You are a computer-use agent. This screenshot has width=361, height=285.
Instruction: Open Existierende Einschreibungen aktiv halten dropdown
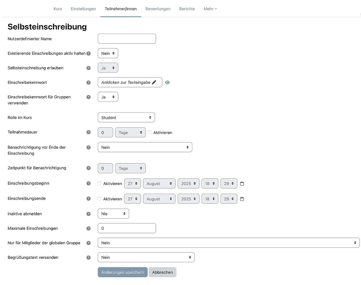click(108, 53)
